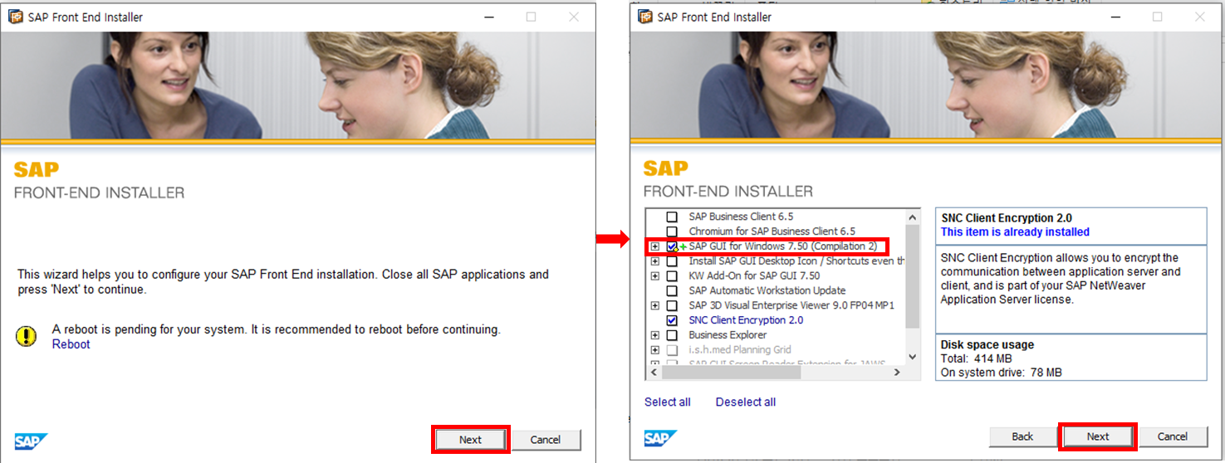
Task: Click title bar app icon of welcome wizard window
Action: [14, 17]
